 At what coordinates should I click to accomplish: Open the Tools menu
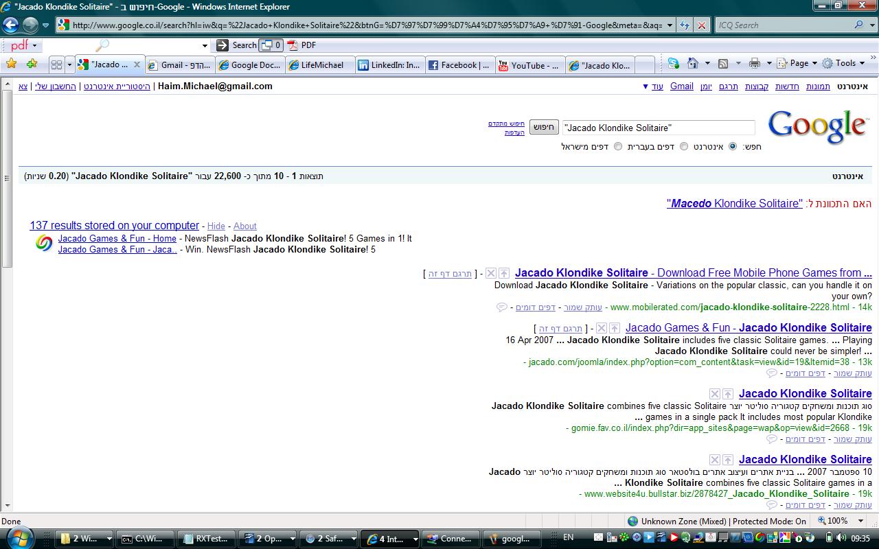coord(844,63)
